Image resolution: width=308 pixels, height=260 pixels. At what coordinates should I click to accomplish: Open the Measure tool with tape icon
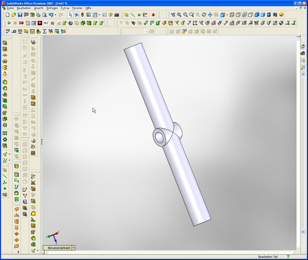click(14, 31)
